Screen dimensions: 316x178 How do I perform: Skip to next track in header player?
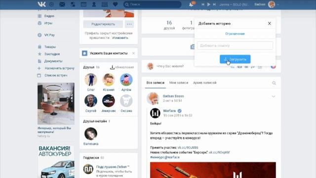[x=214, y=4]
